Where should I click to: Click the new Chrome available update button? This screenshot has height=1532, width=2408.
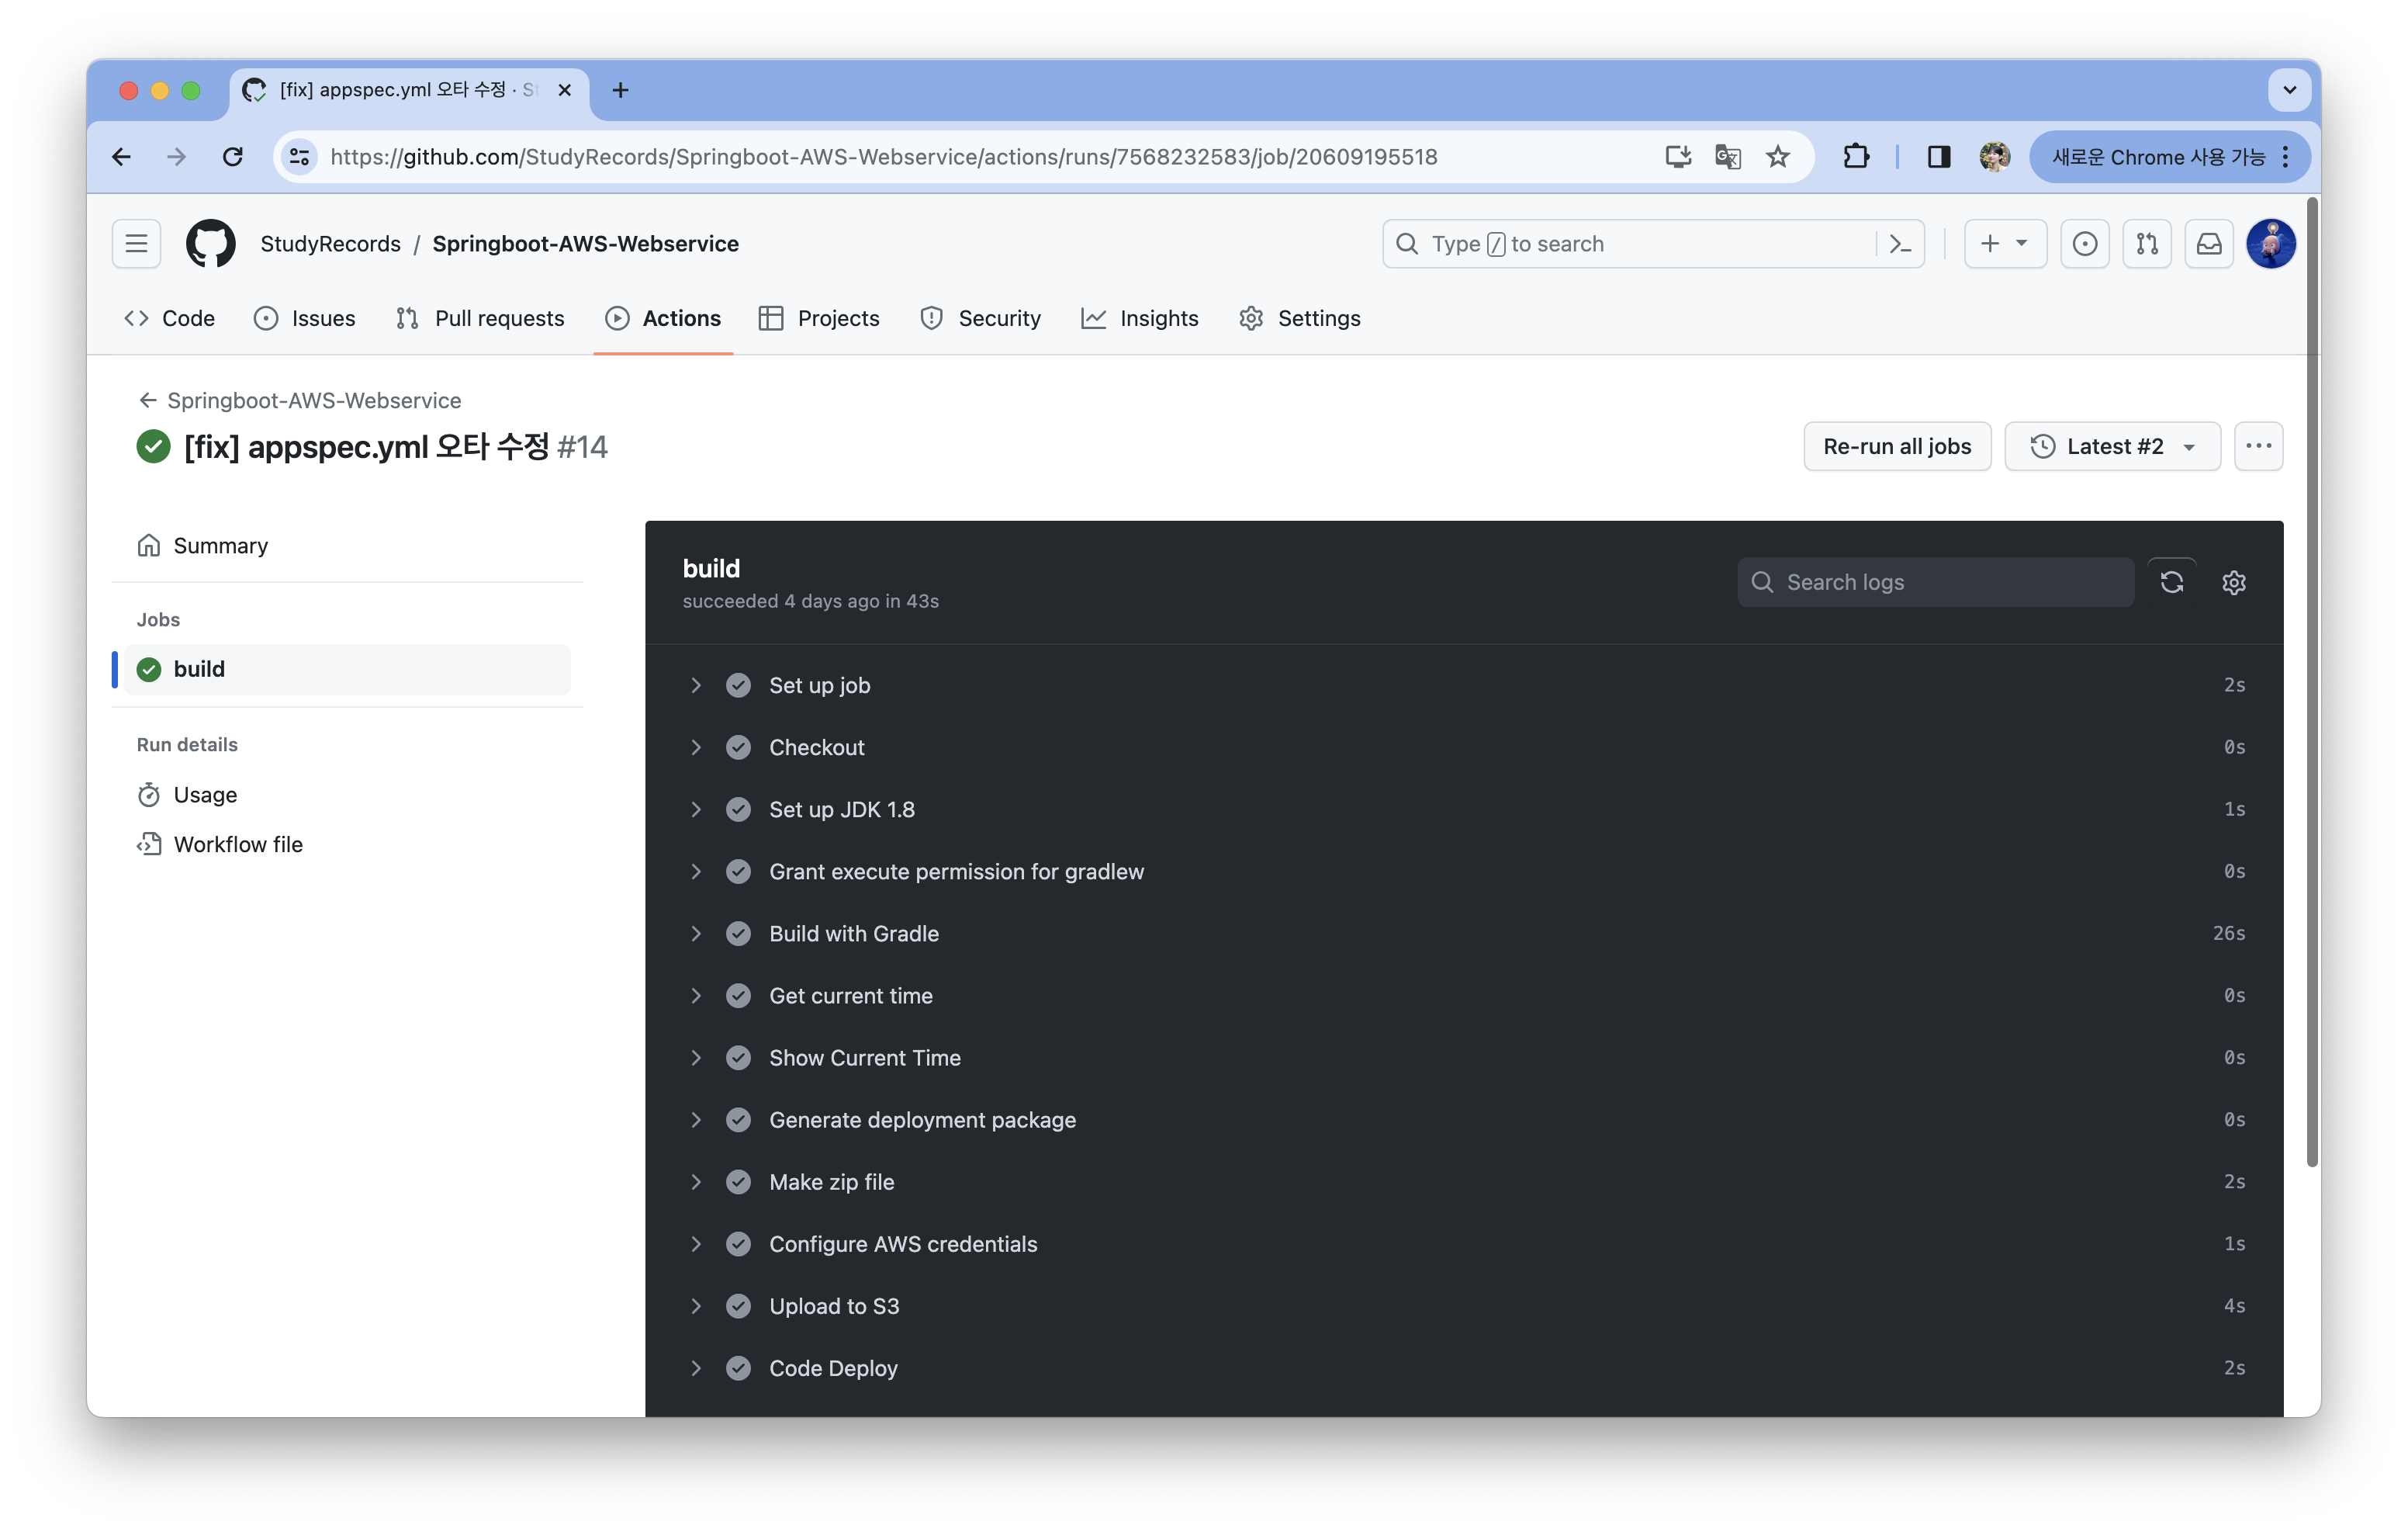pyautogui.click(x=2170, y=156)
